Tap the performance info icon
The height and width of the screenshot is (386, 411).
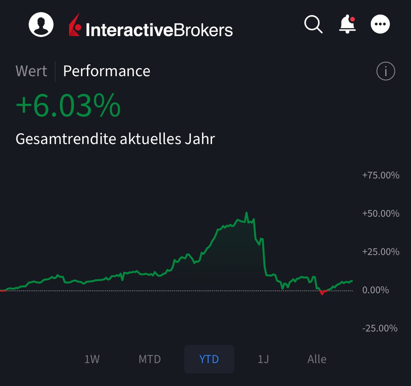pyautogui.click(x=385, y=71)
